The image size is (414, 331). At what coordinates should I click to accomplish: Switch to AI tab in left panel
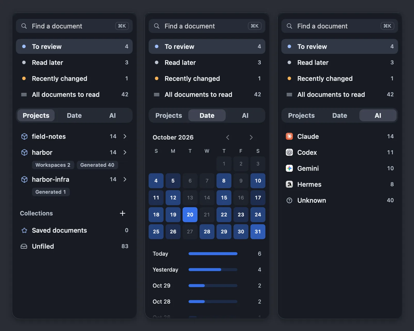click(x=113, y=115)
